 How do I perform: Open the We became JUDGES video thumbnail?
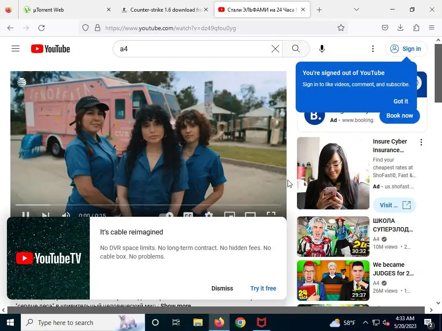(x=333, y=280)
